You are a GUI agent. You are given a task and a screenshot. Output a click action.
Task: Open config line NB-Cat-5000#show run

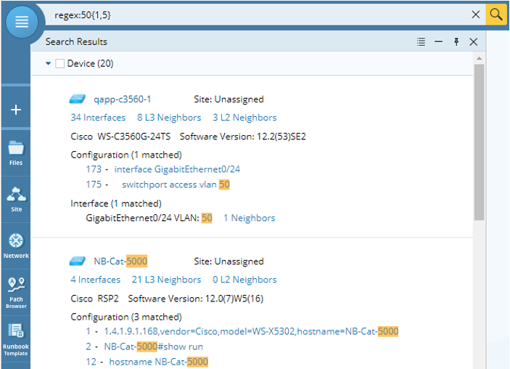tap(154, 346)
